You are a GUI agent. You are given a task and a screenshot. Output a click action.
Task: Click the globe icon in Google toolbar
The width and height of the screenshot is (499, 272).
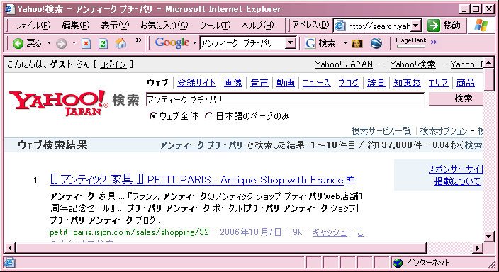coord(376,43)
